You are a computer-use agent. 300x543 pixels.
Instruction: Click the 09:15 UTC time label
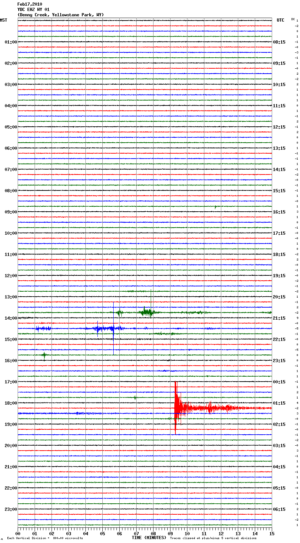[x=279, y=63]
